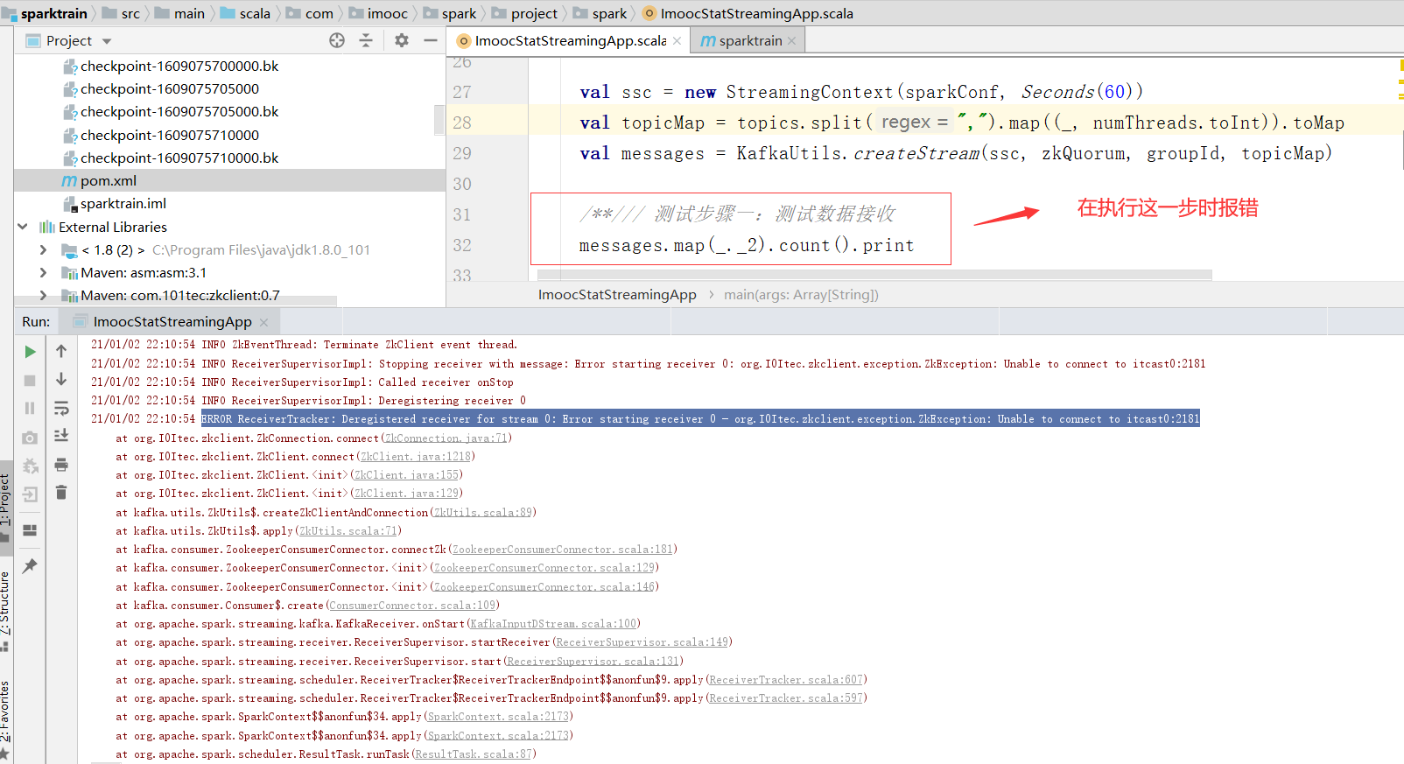Open ZkConnection.java:71 stack trace link
1404x764 pixels.
pyautogui.click(x=446, y=438)
